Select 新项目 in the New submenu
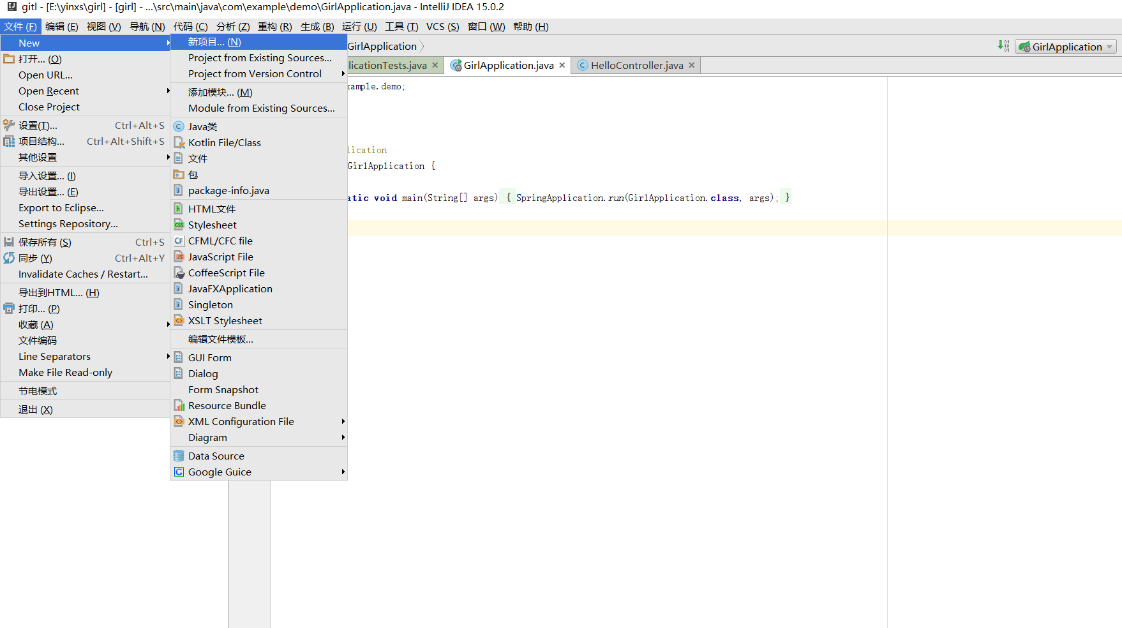Screen dimensions: 1122x628 coord(258,41)
